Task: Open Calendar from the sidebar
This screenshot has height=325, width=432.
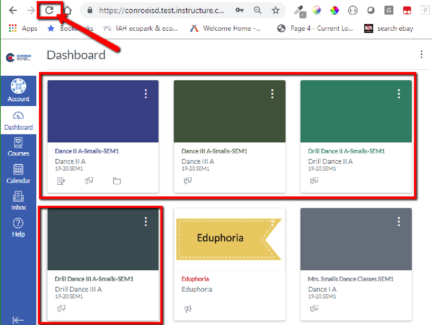Action: point(18,174)
